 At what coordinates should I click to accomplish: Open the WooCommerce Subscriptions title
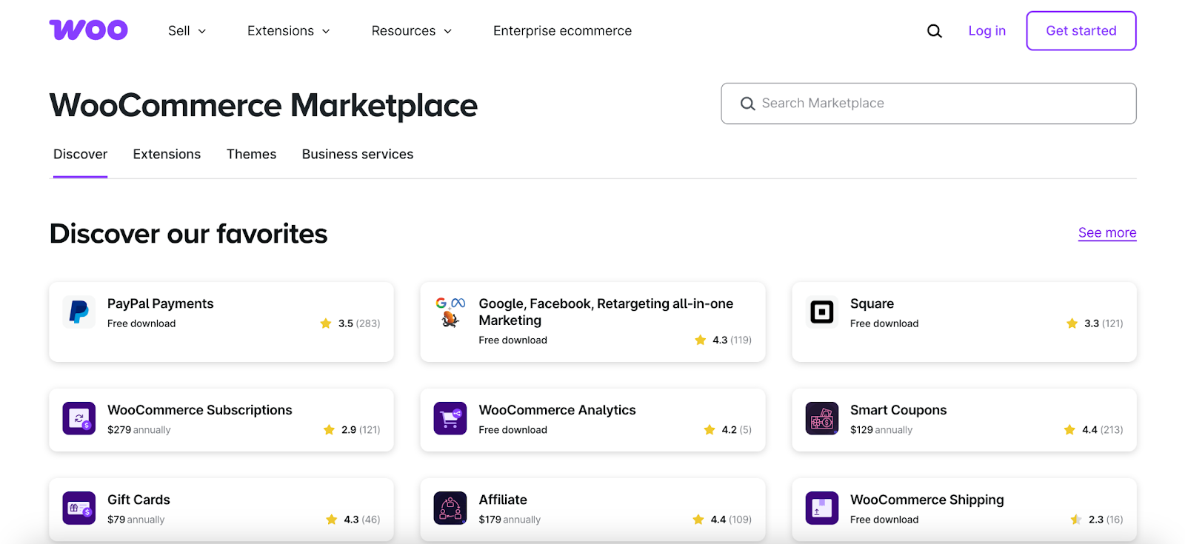pyautogui.click(x=200, y=410)
